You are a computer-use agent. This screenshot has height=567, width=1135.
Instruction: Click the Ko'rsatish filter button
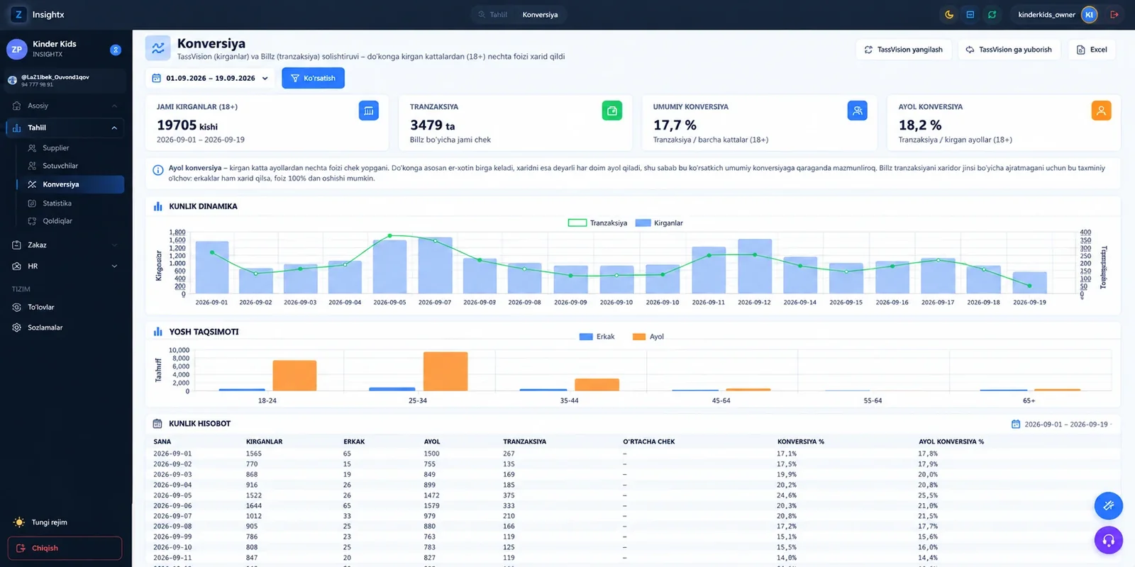pyautogui.click(x=313, y=78)
